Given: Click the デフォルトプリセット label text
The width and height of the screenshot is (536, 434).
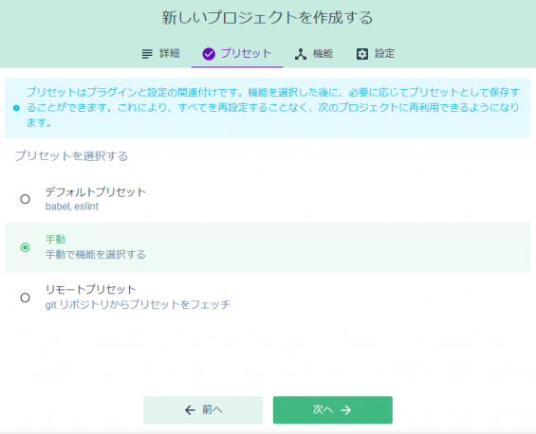Looking at the screenshot, I should point(96,192).
